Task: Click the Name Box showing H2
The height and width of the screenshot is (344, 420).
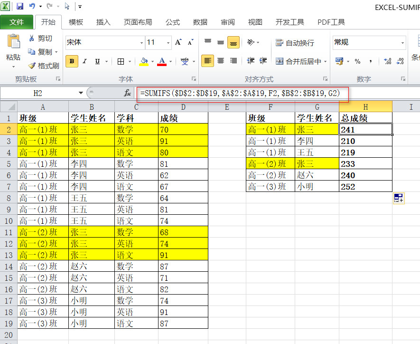Action: pos(38,93)
